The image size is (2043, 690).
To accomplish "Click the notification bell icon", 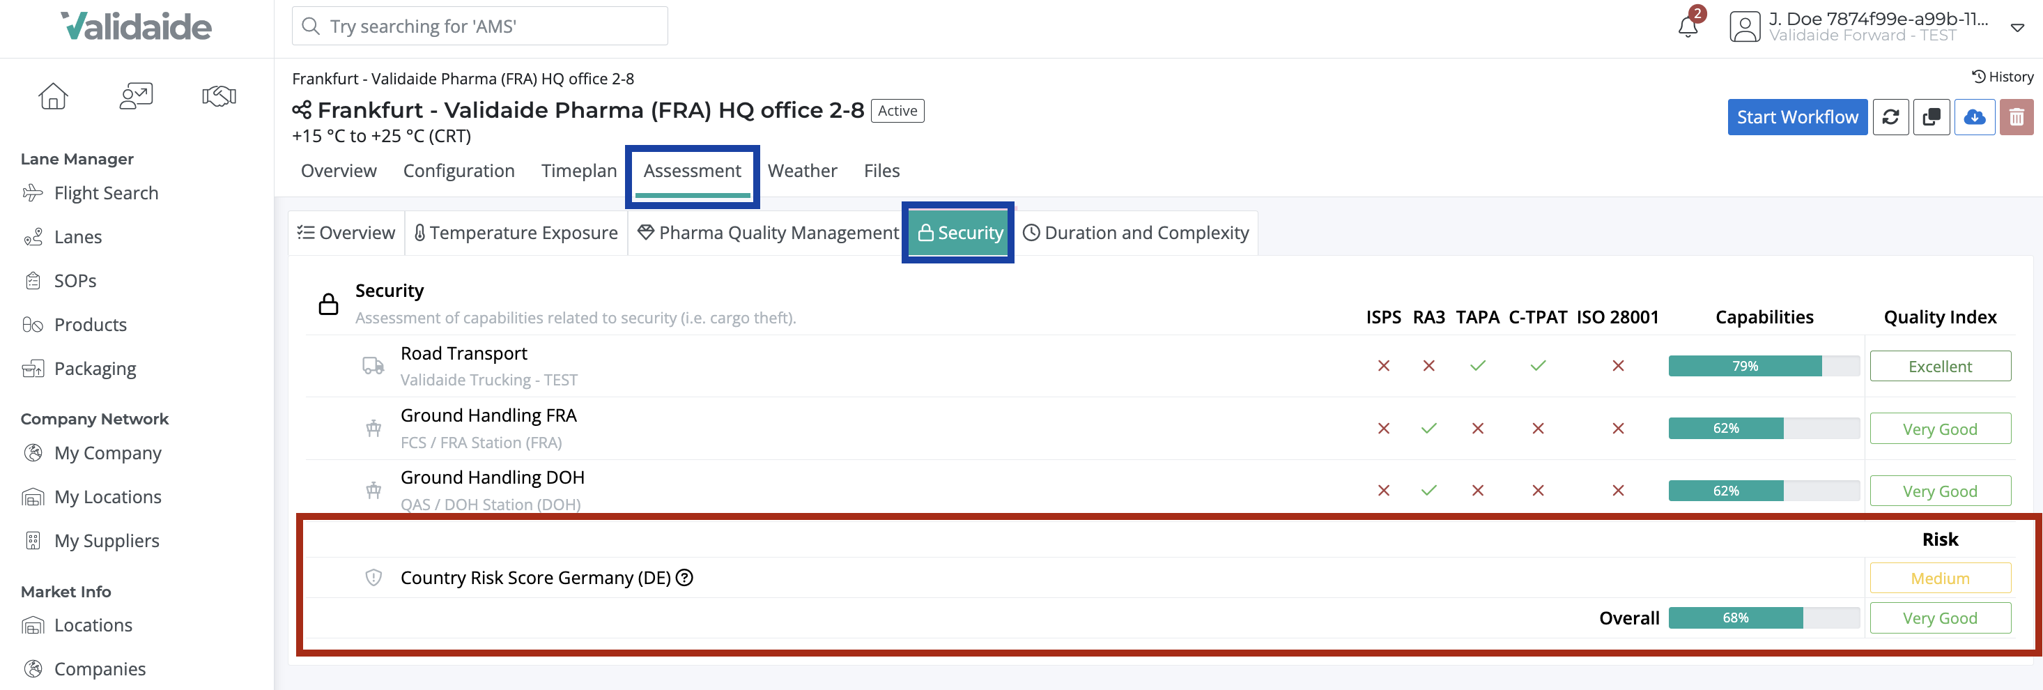I will 1688,26.
